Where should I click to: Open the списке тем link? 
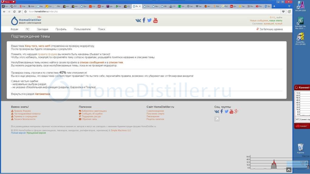coord(116,62)
